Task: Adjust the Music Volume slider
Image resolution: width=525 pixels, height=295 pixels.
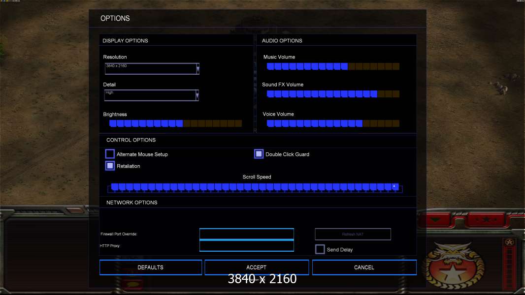Action: (x=333, y=66)
